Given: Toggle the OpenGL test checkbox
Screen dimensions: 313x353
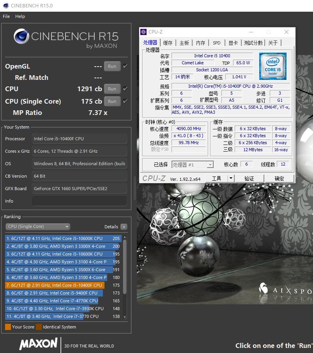Looking at the screenshot, I should [x=125, y=66].
